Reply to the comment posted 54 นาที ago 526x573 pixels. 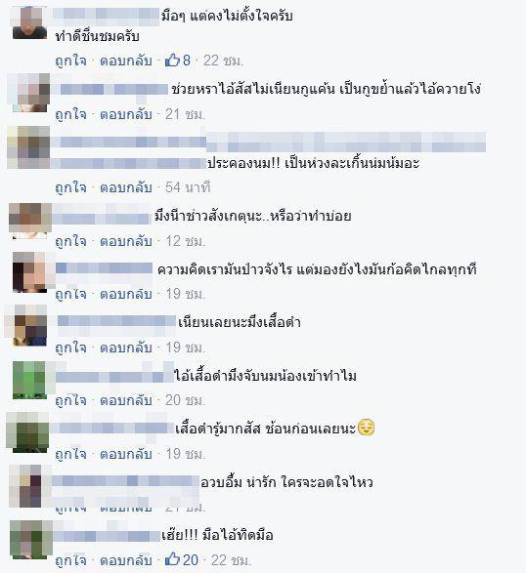[126, 187]
